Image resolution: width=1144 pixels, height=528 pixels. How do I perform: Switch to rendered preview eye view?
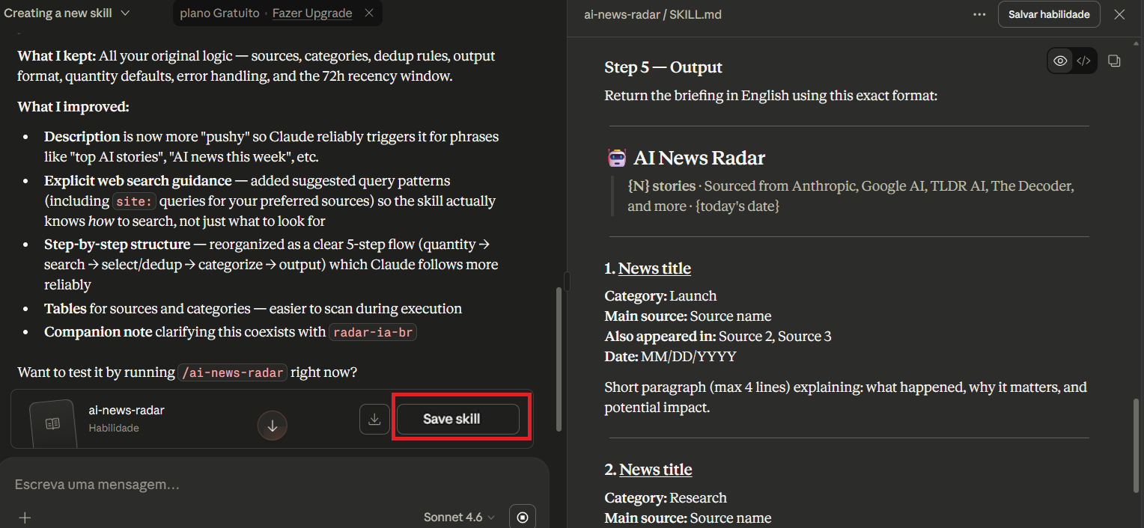pos(1060,61)
